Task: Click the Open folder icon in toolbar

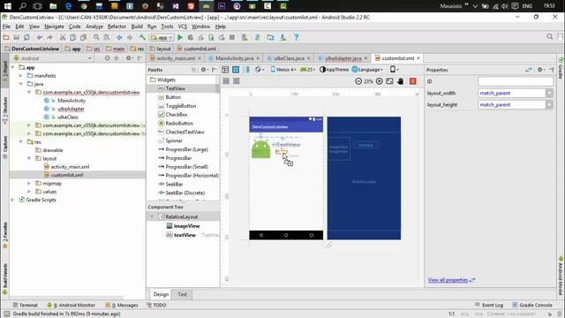Action: [6, 37]
